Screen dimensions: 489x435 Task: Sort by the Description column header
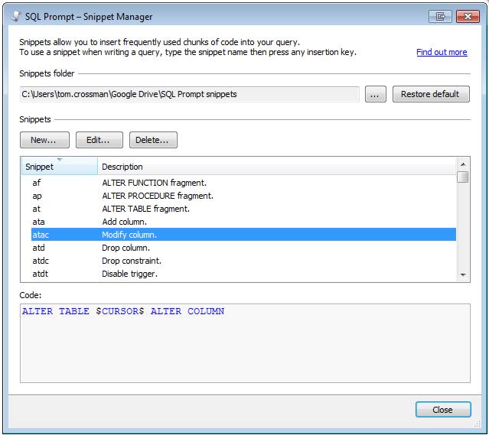pos(277,167)
